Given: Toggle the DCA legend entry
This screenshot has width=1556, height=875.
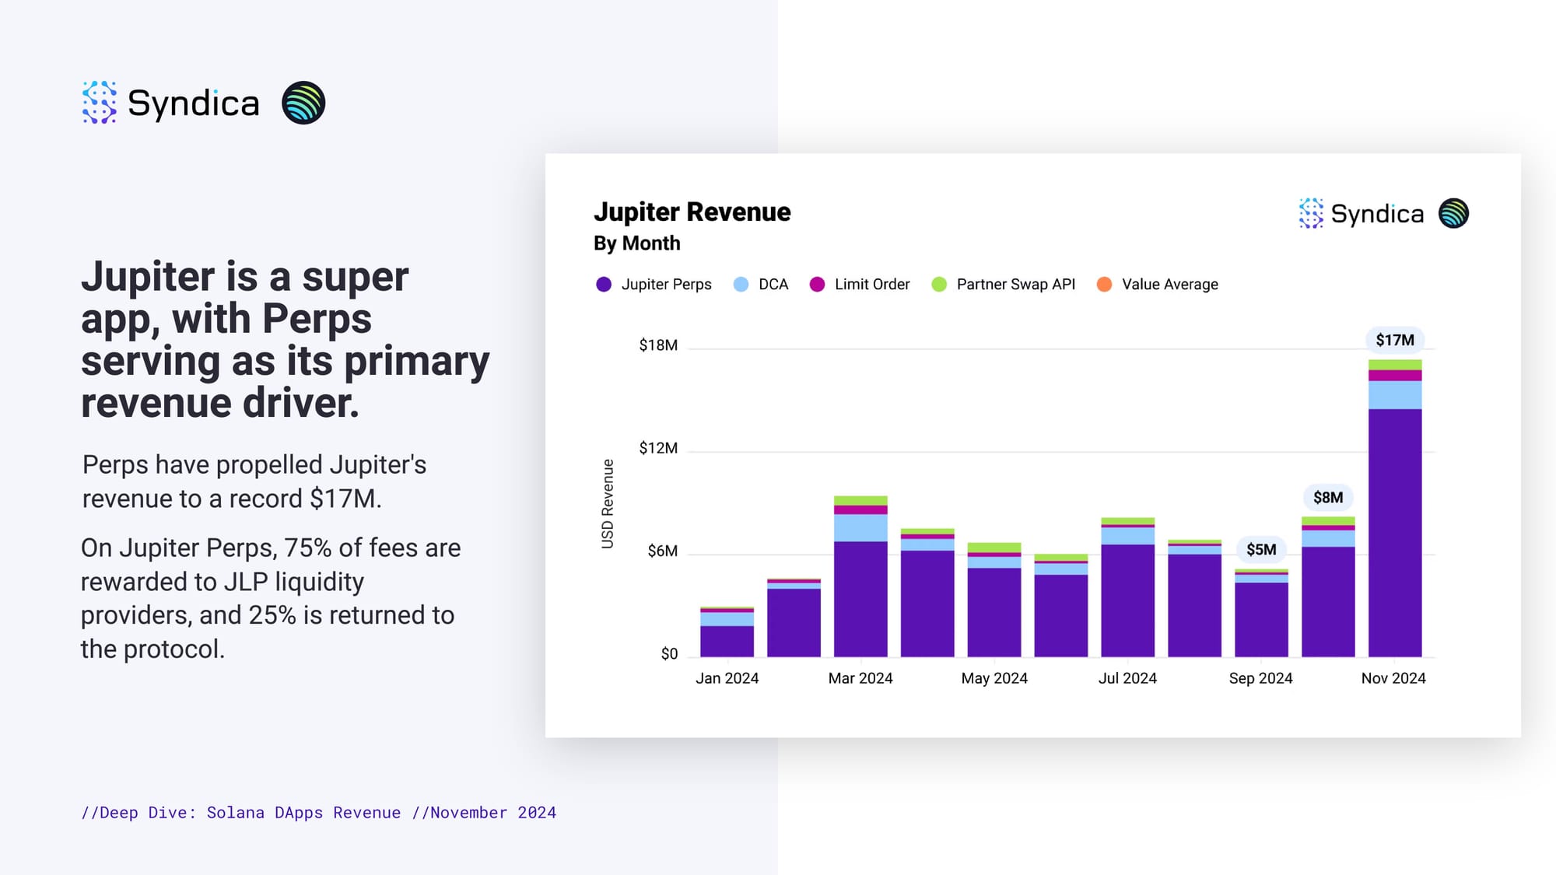Looking at the screenshot, I should click(773, 285).
